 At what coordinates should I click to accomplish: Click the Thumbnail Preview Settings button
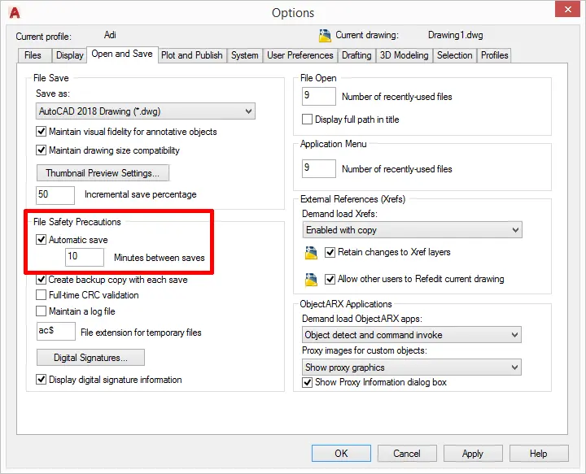point(103,173)
